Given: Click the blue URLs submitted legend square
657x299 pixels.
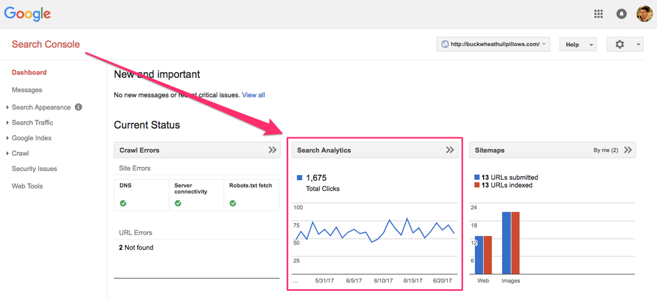Looking at the screenshot, I should 477,177.
